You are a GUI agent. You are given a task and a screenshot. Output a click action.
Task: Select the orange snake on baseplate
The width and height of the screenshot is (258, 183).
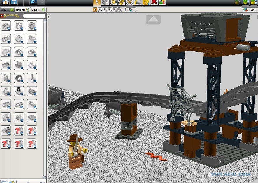(x=156, y=157)
